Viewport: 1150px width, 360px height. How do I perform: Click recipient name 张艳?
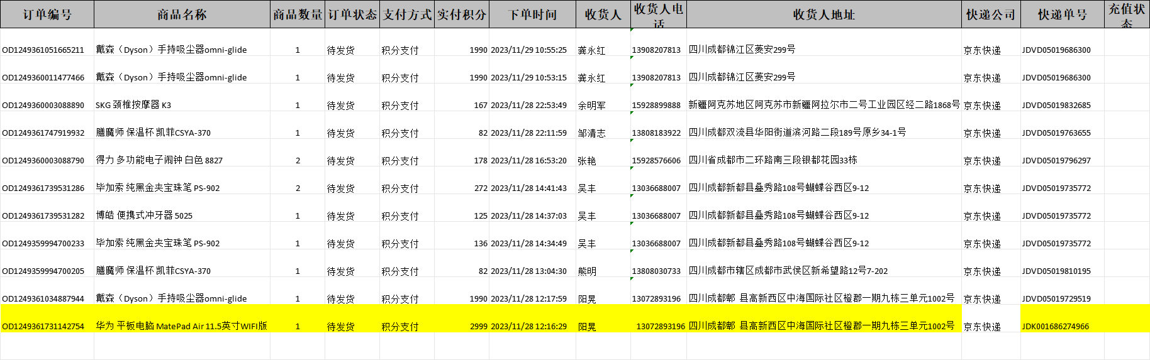587,161
